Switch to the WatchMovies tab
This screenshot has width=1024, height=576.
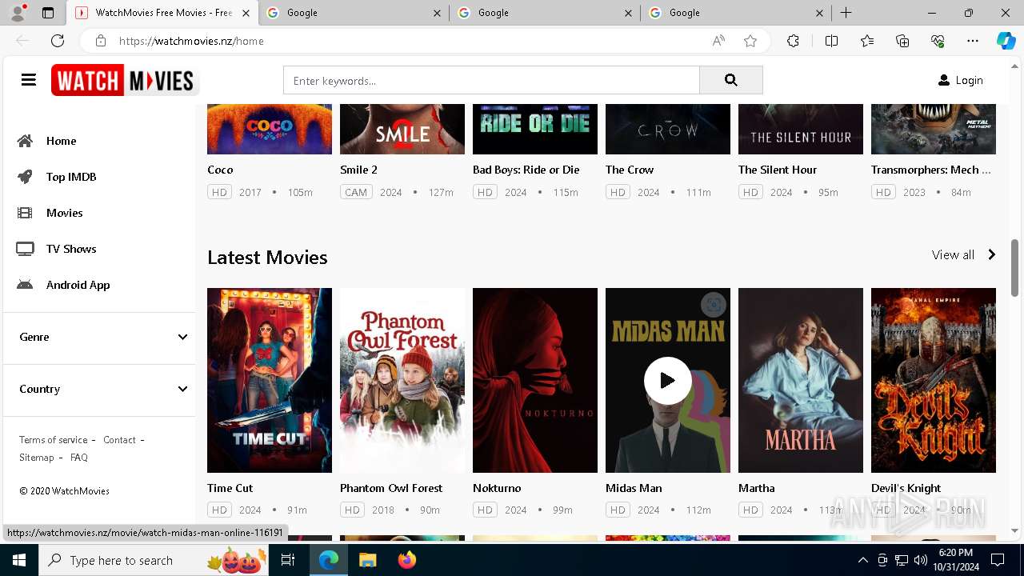tap(162, 13)
